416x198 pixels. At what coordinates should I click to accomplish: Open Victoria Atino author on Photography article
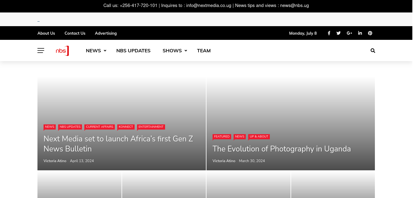(x=224, y=161)
